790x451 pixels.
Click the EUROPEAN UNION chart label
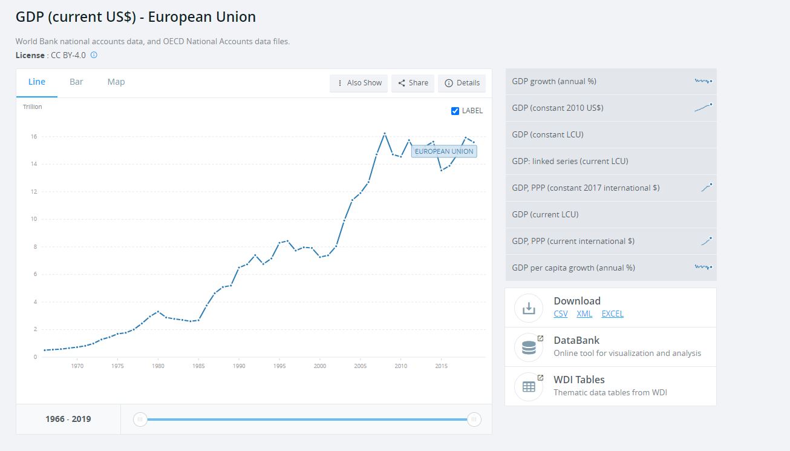point(444,151)
